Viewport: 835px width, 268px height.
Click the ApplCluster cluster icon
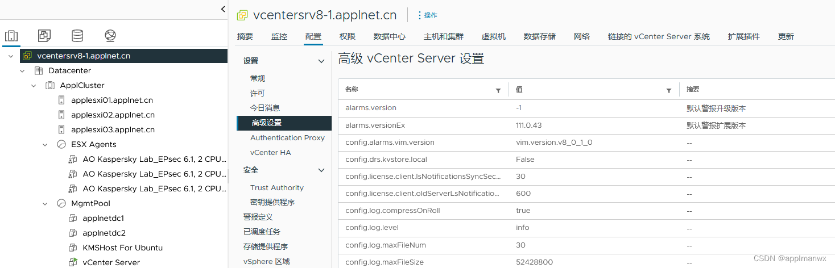click(50, 86)
